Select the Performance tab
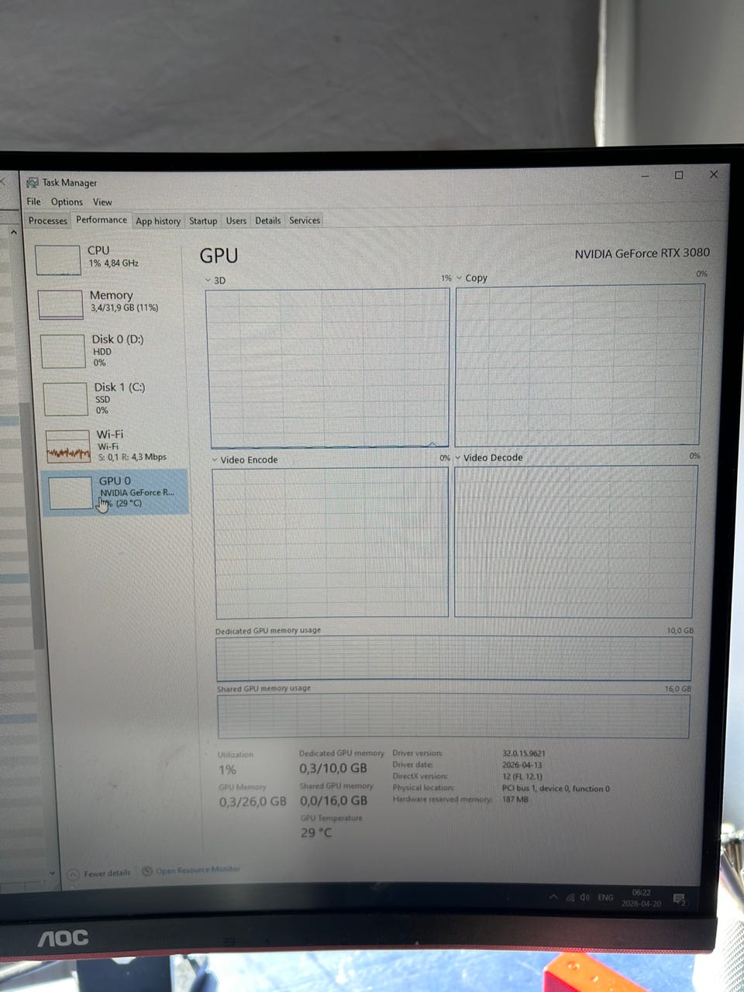The height and width of the screenshot is (992, 744). tap(102, 220)
